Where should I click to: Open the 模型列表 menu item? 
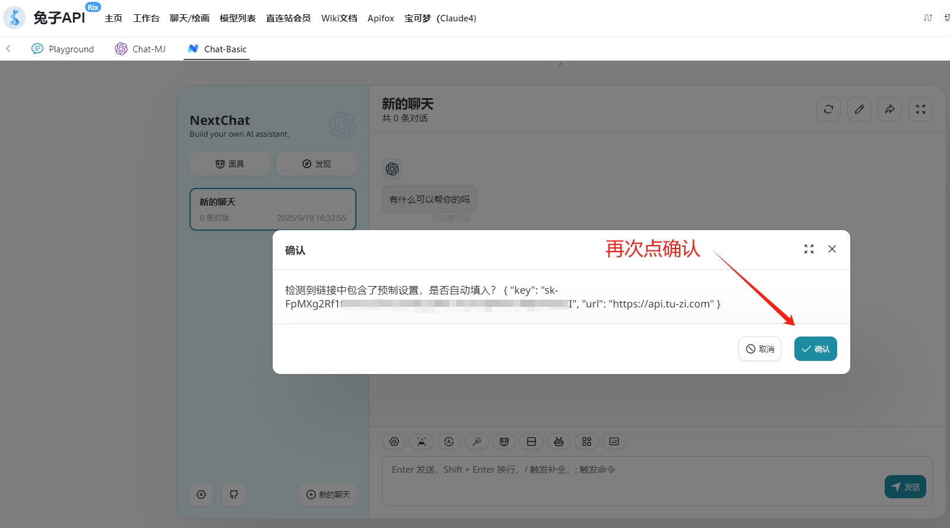238,18
